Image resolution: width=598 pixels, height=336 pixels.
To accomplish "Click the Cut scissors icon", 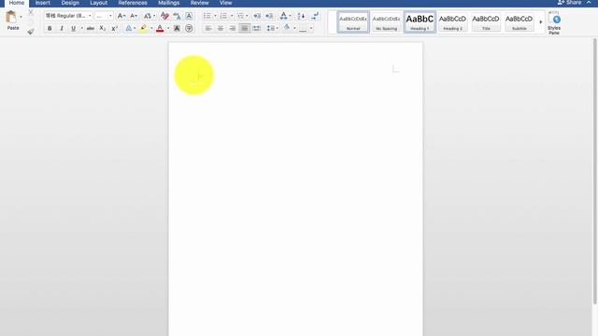I will [x=31, y=12].
